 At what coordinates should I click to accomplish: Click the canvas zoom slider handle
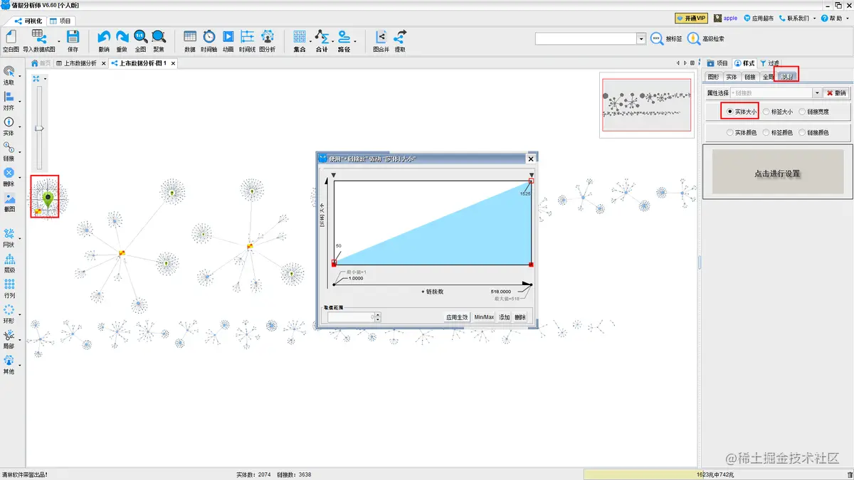[40, 129]
